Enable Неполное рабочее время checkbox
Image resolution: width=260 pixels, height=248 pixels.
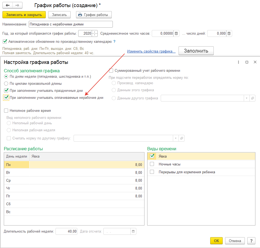pyautogui.click(x=6, y=110)
